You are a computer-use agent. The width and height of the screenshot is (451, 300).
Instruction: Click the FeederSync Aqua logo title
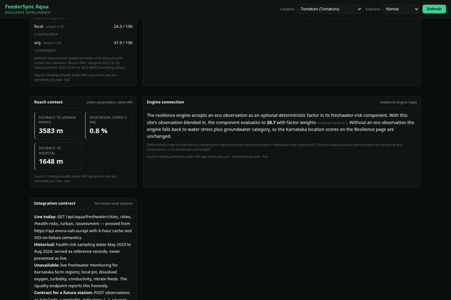27,7
